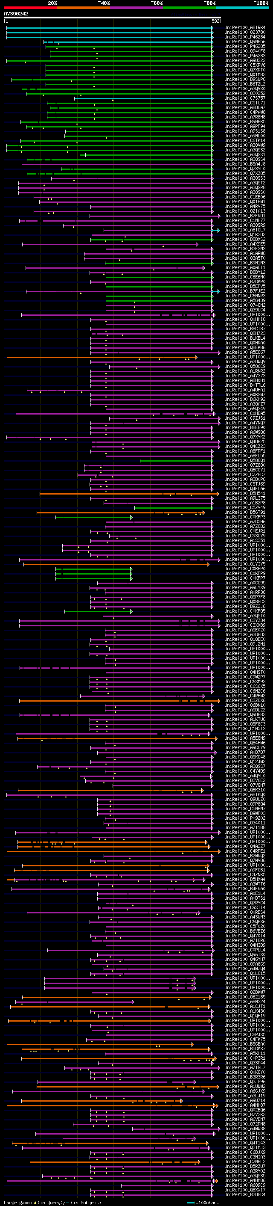This screenshot has height=1206, width=273.
Task: Select UniRef100_Q39UC4 label
Action: click(245, 310)
